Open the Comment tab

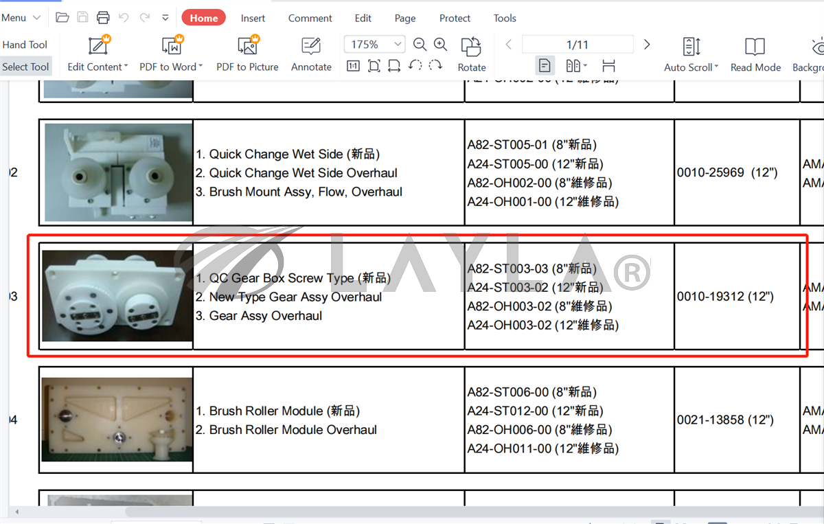pos(310,19)
